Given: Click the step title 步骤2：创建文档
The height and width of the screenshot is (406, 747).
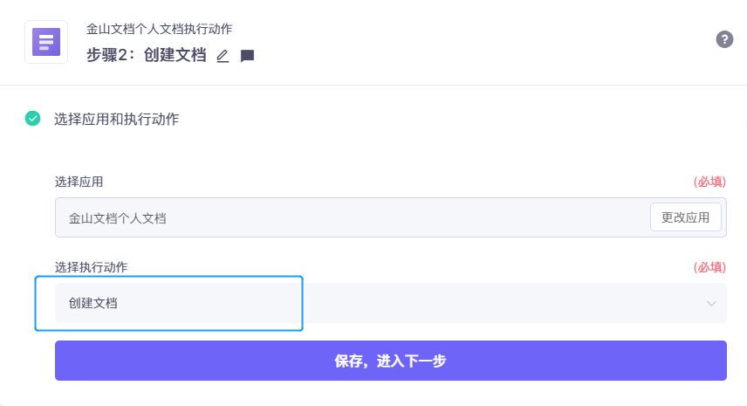Looking at the screenshot, I should pyautogui.click(x=147, y=55).
